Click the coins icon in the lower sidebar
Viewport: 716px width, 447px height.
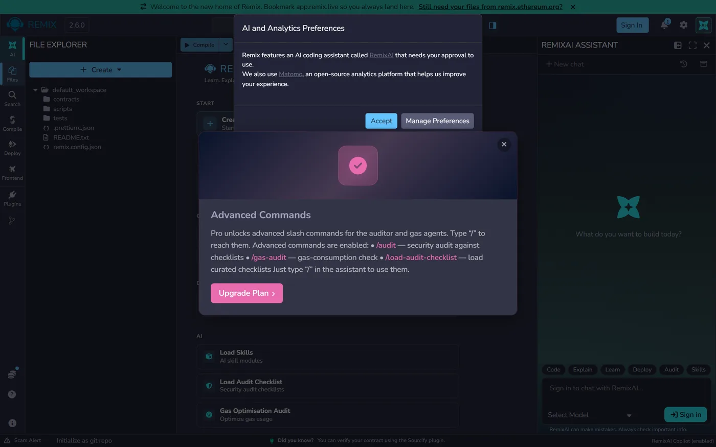click(x=12, y=373)
